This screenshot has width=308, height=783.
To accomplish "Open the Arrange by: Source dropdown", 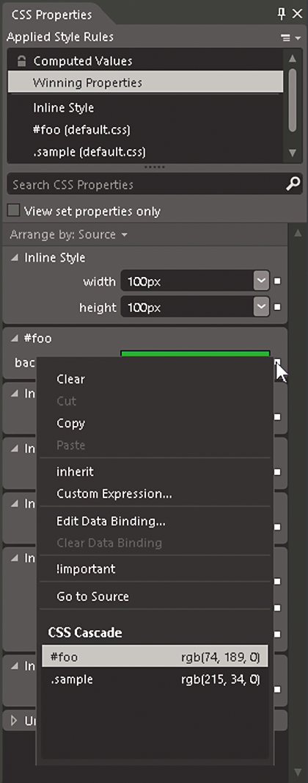I will pos(68,234).
